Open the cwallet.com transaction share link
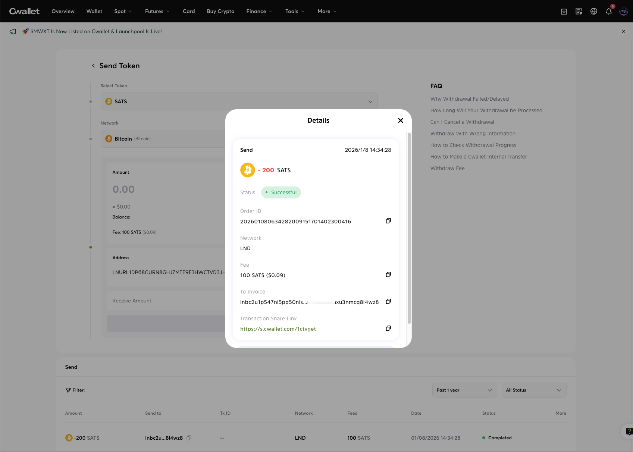The width and height of the screenshot is (633, 452). coord(278,329)
